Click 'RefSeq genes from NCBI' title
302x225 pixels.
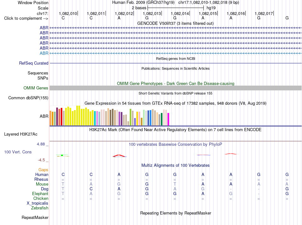(175, 59)
